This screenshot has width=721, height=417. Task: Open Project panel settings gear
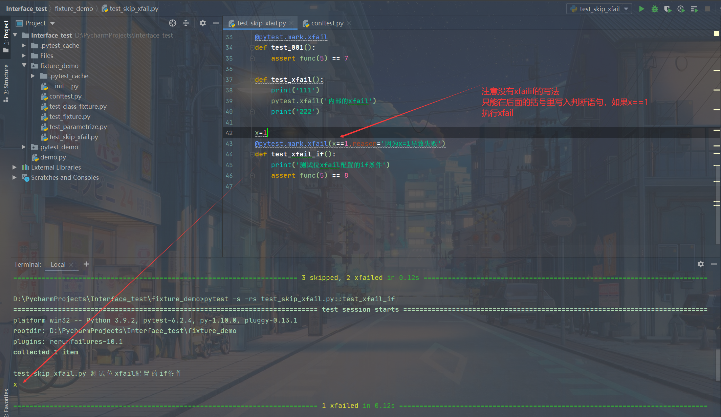pyautogui.click(x=202, y=23)
